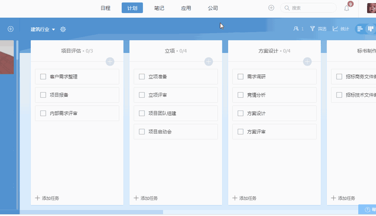
Task: Open the 计划 tab
Action: [132, 8]
